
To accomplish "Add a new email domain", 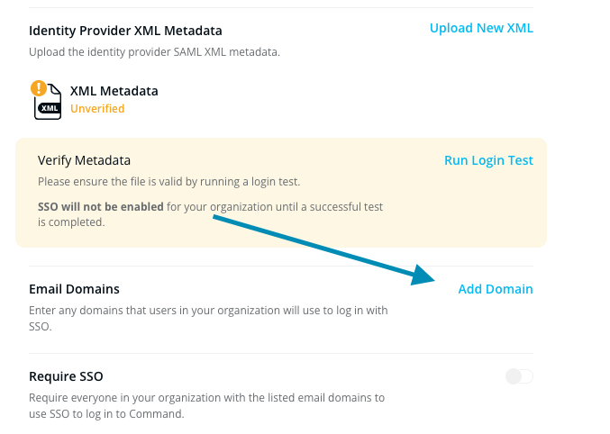I will pos(496,289).
